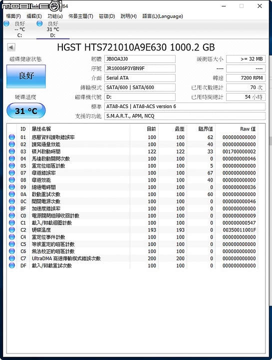Select the UltraDMA 高速傳輸模式錯誤次數 row name
The image size is (272, 360).
tap(66, 258)
